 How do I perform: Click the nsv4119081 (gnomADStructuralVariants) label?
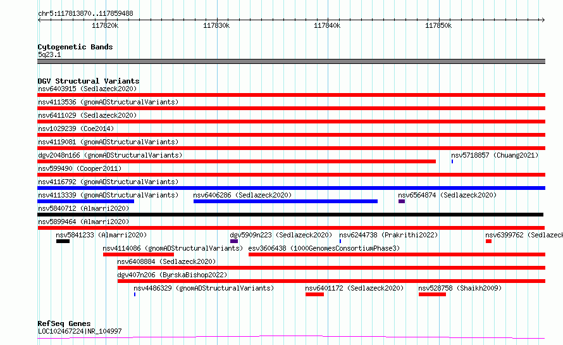click(x=108, y=142)
